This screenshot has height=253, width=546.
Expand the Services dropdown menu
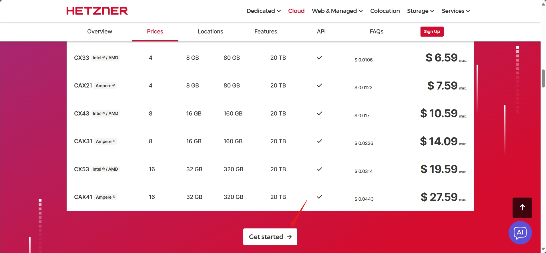pyautogui.click(x=456, y=11)
